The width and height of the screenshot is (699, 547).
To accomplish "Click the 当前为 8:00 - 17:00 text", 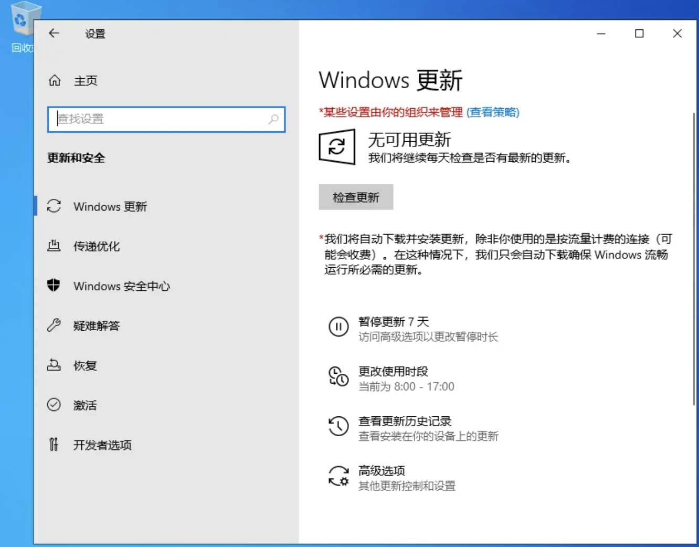I will [x=406, y=387].
